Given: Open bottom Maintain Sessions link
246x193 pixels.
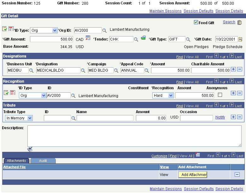Looking at the screenshot, I should click(166, 189).
